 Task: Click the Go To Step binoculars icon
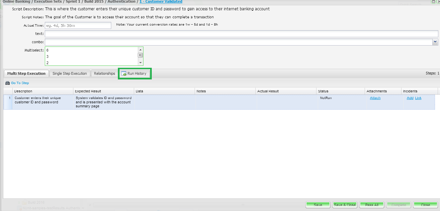coord(7,83)
